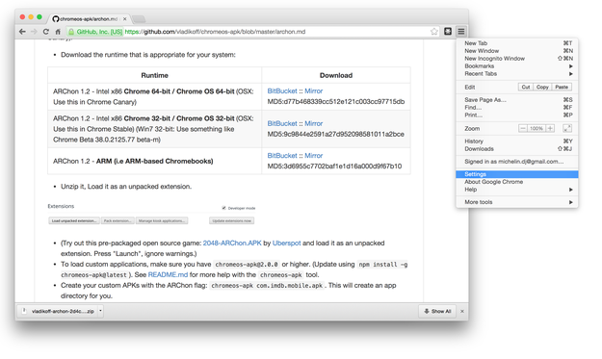This screenshot has width=602, height=359.
Task: Click the Runtime table header
Action: (x=154, y=76)
